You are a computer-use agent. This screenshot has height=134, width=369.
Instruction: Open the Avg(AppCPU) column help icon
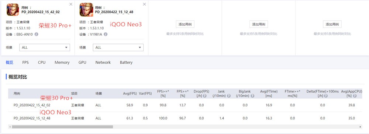click(x=355, y=96)
